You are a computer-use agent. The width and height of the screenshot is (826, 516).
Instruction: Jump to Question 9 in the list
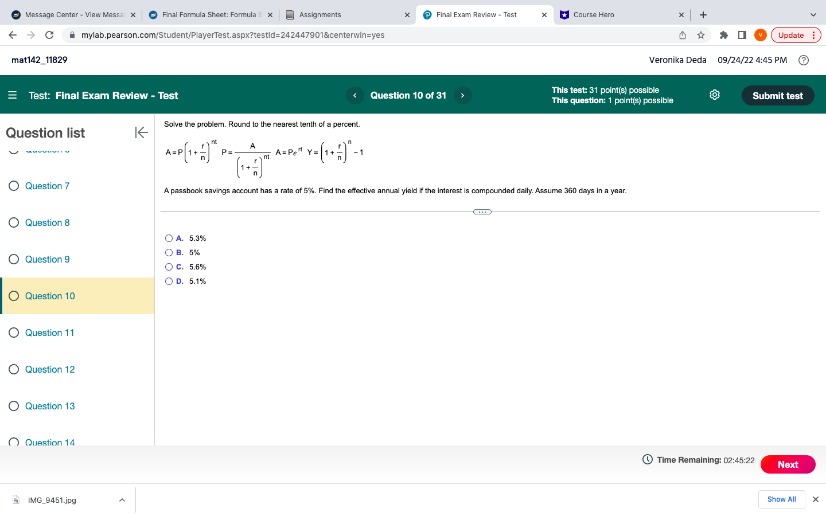pos(47,259)
